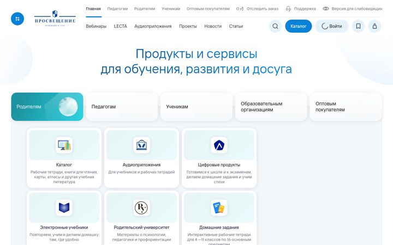Click 'Для учебников и рабочих тетрадей' description

[141, 172]
